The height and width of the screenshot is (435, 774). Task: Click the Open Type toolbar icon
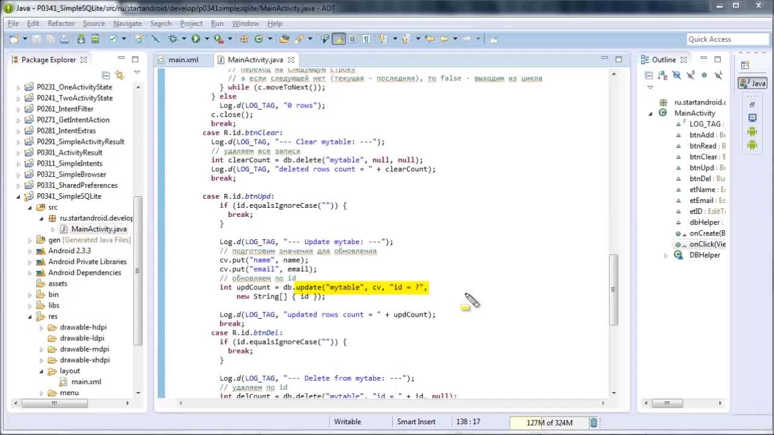point(284,39)
